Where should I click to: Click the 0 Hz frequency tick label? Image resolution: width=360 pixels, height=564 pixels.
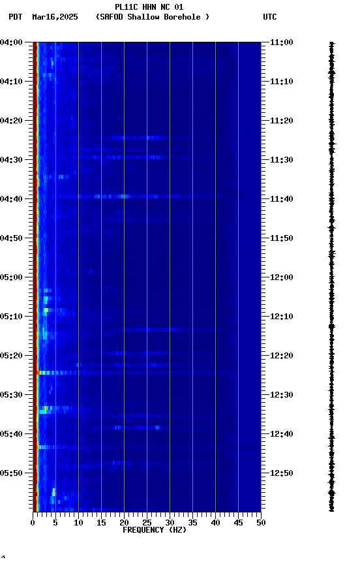[x=33, y=523]
